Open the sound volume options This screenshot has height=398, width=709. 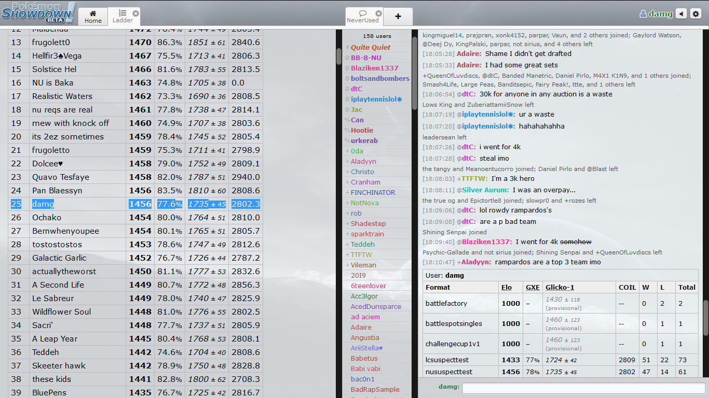pos(681,14)
